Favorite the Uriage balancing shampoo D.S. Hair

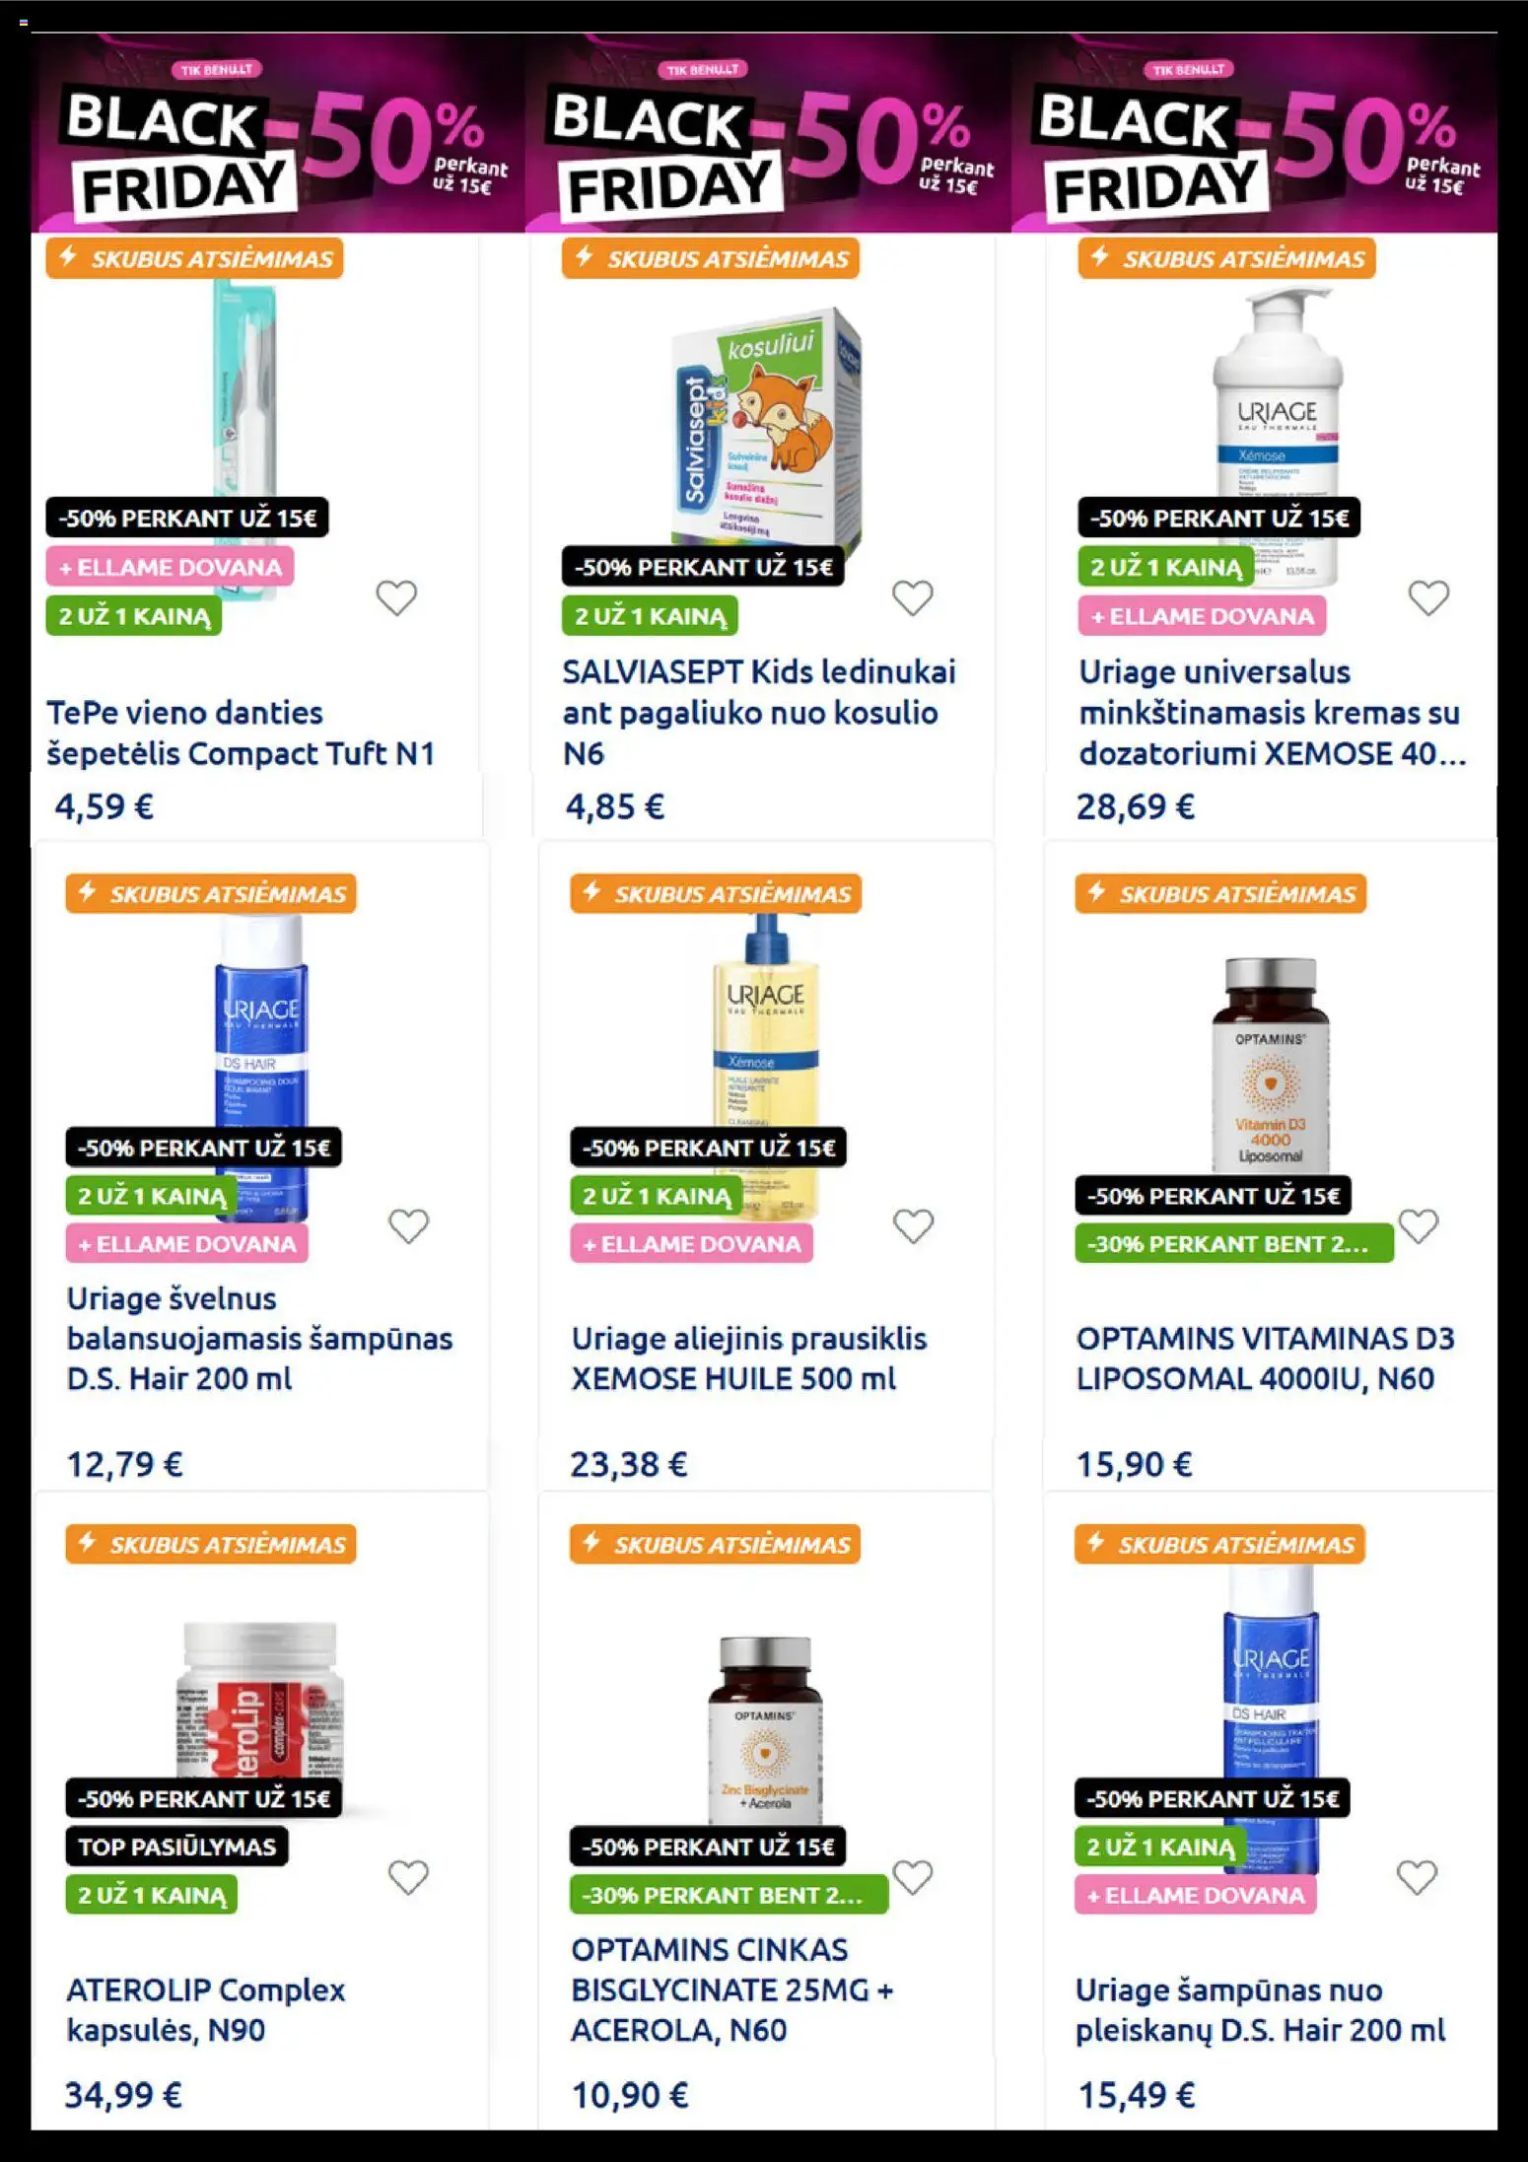pos(408,1225)
